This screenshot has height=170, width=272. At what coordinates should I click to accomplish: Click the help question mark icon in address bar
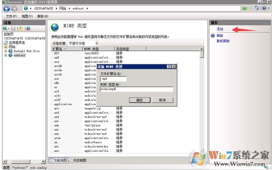pos(264,8)
